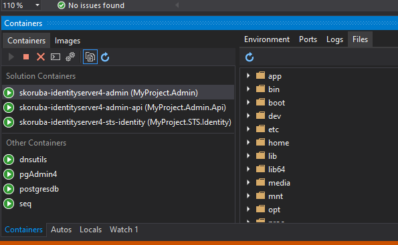Select the Files tab
This screenshot has width=398, height=245.
[x=360, y=39]
